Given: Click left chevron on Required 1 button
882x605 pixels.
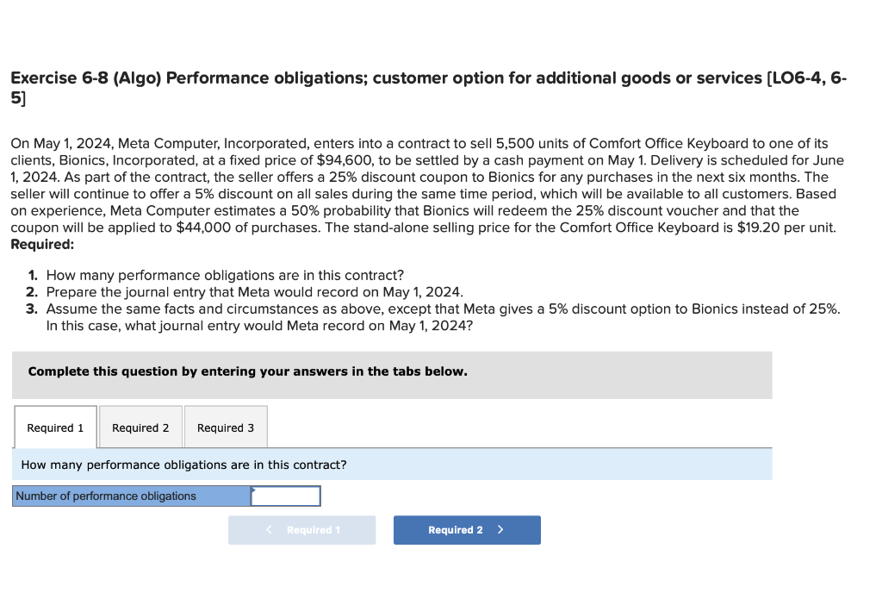Looking at the screenshot, I should (x=270, y=530).
